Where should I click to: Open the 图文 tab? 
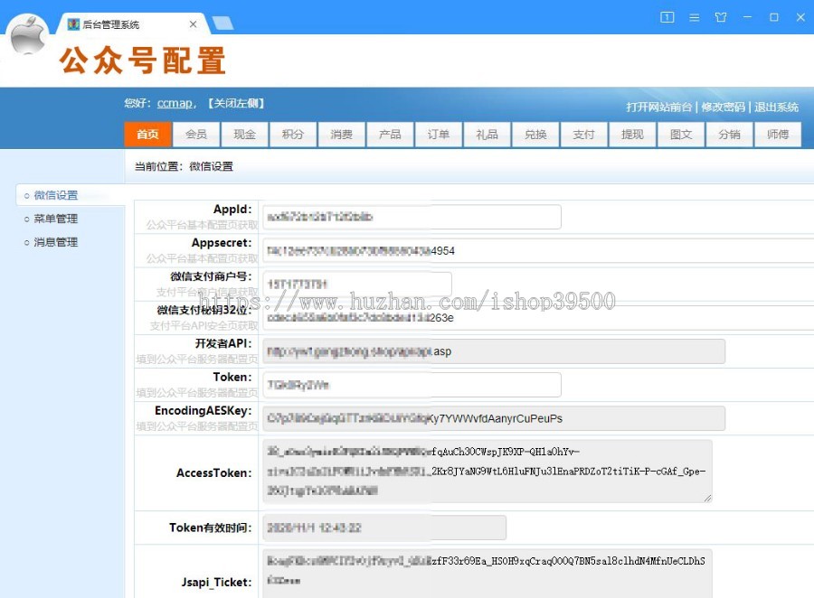tap(680, 135)
